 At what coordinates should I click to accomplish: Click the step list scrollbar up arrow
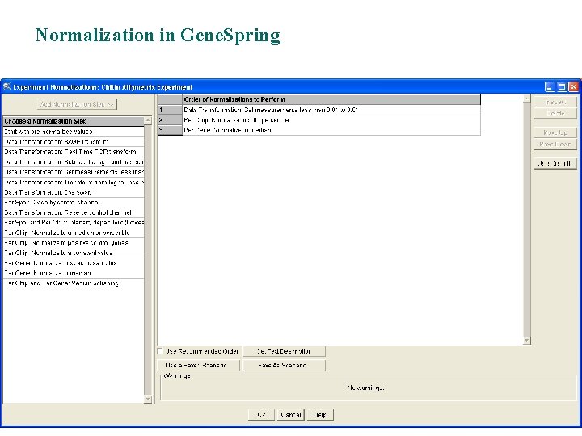click(148, 121)
